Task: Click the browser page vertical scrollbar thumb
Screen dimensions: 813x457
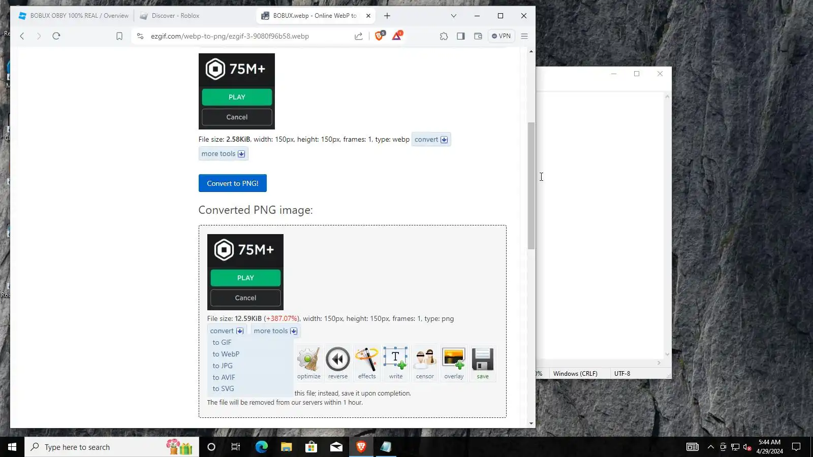Action: 531,186
